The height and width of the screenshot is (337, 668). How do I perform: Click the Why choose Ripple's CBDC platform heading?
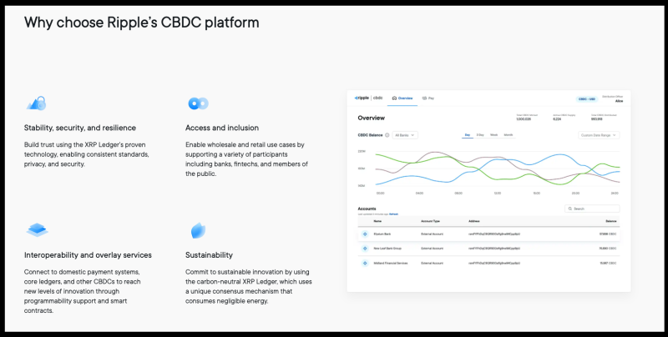[141, 23]
